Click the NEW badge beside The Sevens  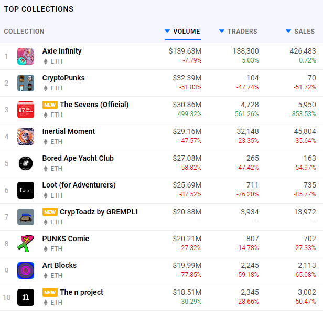point(50,105)
